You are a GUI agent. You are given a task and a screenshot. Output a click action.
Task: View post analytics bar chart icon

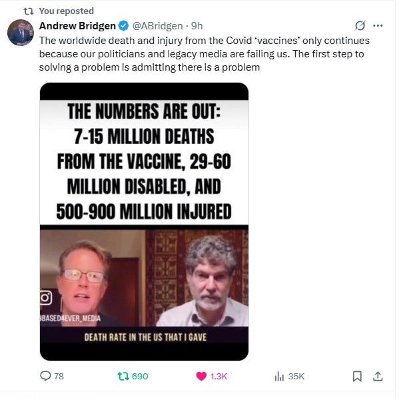pyautogui.click(x=279, y=376)
